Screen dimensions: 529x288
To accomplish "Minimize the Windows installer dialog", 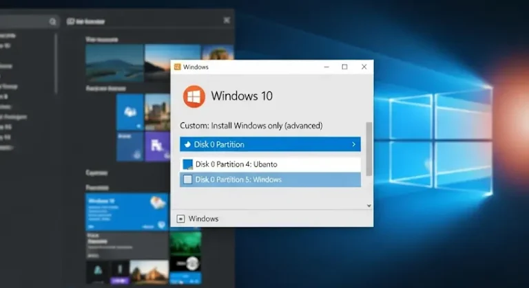I will tap(326, 67).
